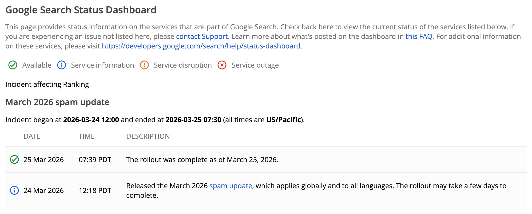The width and height of the screenshot is (532, 214).
Task: Follow the spam update link in description
Action: coord(231,186)
